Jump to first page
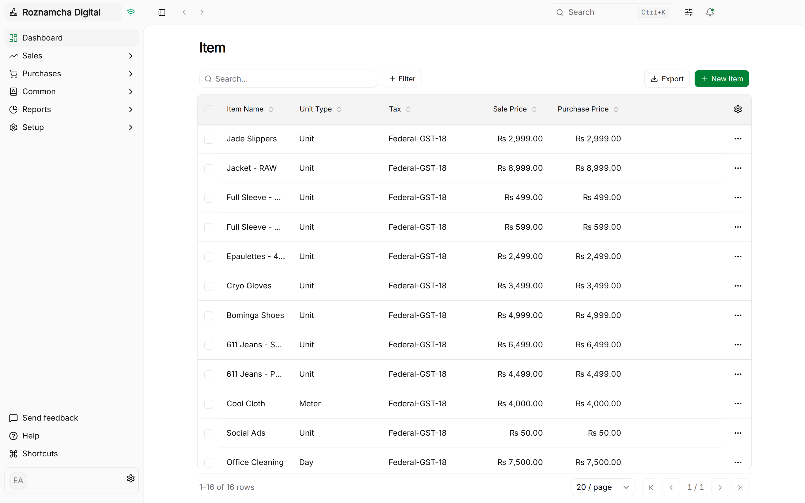Image resolution: width=805 pixels, height=503 pixels. [x=651, y=487]
